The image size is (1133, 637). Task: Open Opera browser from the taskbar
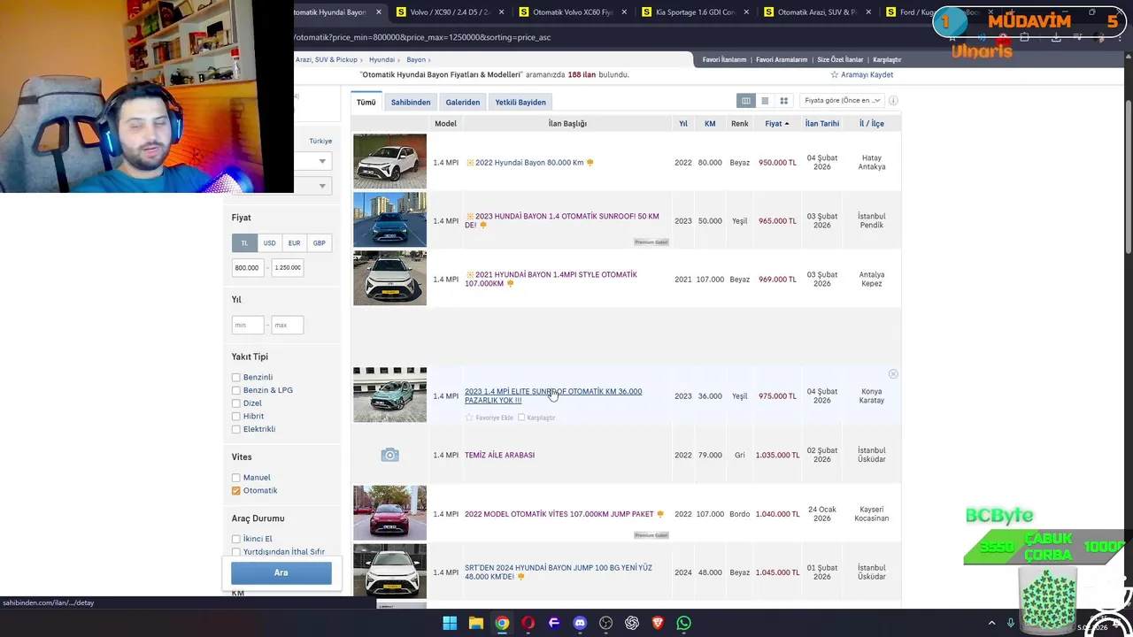point(528,623)
